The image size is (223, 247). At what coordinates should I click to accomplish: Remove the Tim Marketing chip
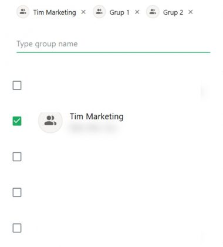(x=83, y=12)
